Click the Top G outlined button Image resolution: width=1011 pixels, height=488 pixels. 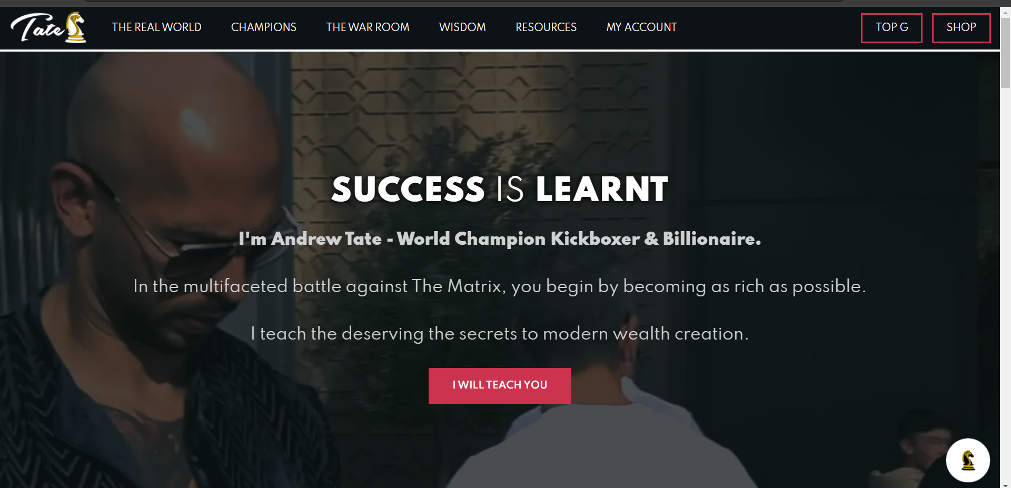pyautogui.click(x=891, y=28)
